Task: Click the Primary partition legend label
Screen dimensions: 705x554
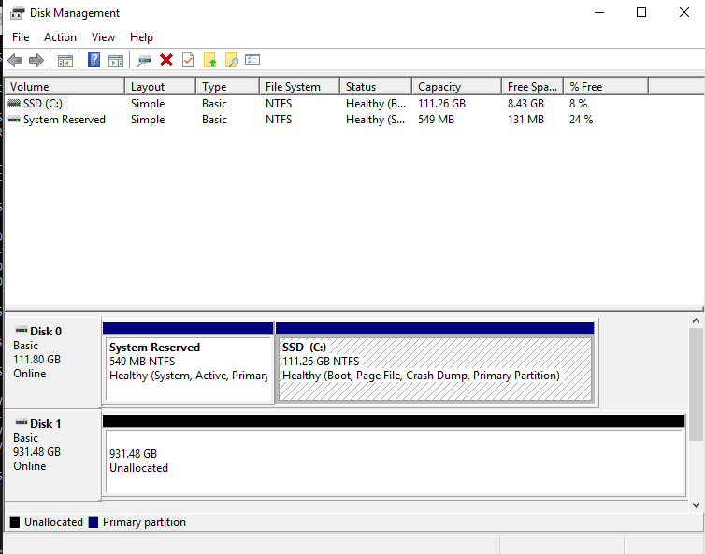Action: (x=144, y=522)
